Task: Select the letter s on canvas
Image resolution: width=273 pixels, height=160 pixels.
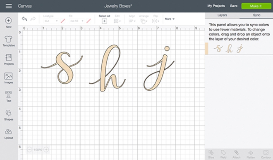Action: [x=65, y=68]
